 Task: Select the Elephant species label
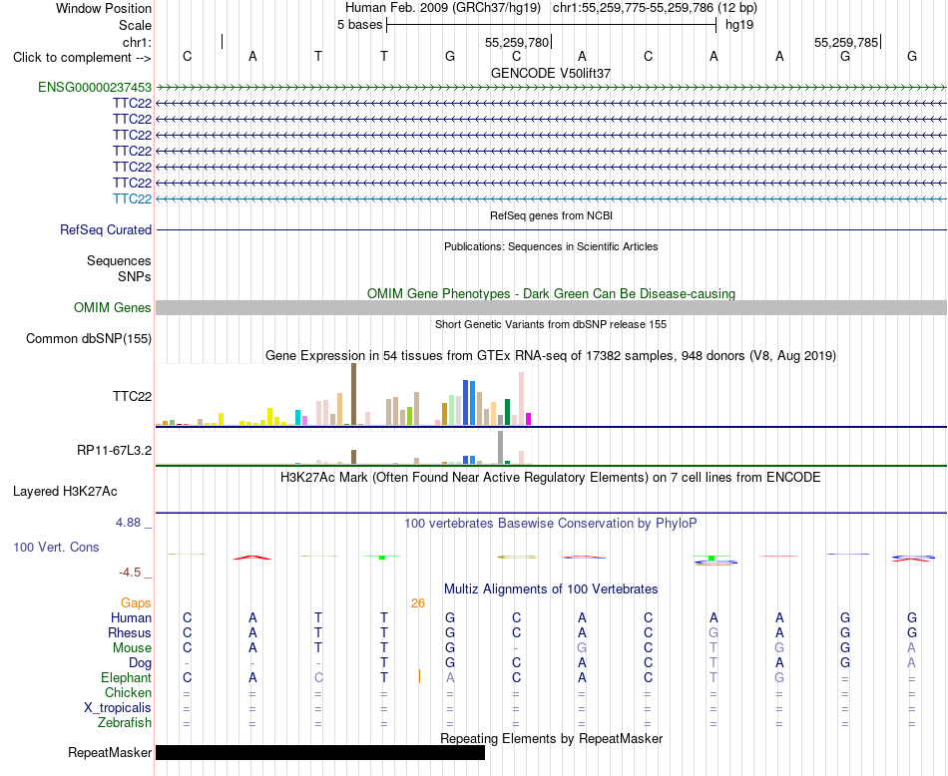127,678
